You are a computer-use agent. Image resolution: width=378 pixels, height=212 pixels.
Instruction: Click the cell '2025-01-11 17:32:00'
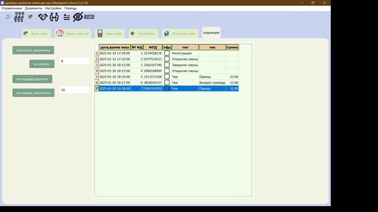pos(115,59)
